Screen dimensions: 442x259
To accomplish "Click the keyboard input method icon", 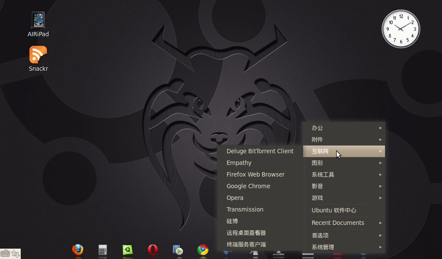I will pyautogui.click(x=5, y=254).
